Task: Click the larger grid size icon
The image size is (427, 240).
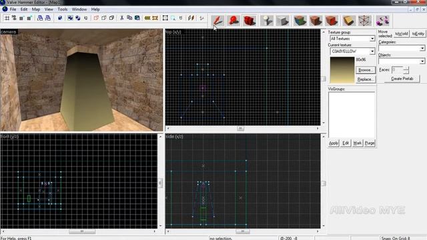Action: (x=29, y=18)
